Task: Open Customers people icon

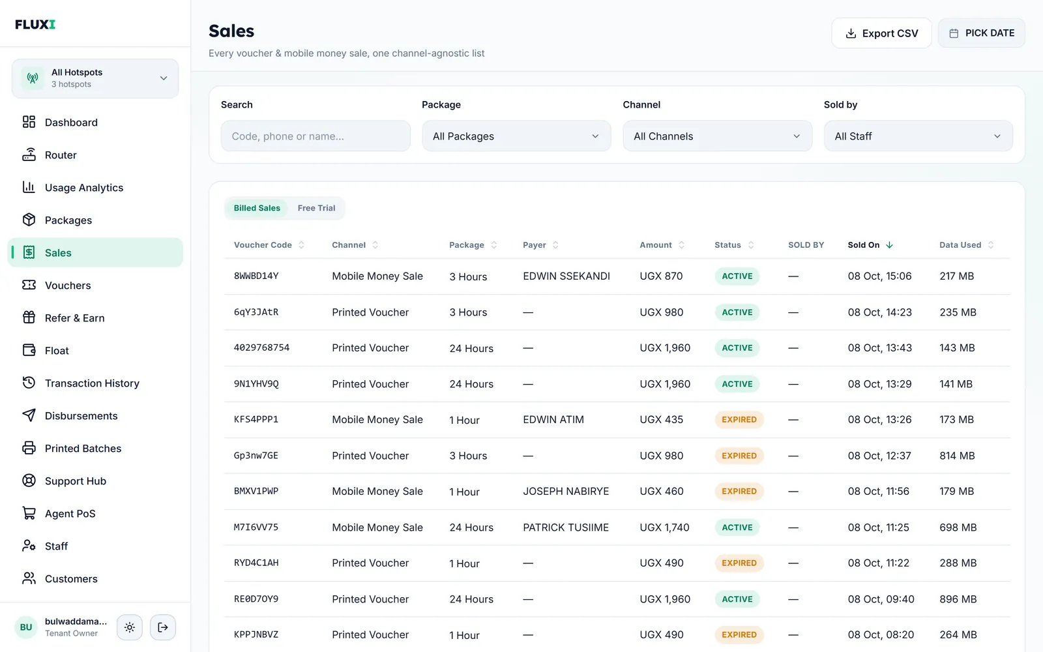Action: click(x=29, y=578)
